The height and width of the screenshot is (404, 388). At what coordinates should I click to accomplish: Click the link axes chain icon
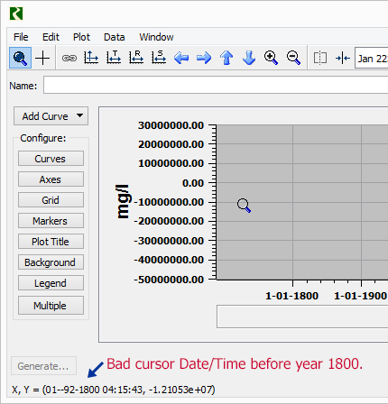69,58
